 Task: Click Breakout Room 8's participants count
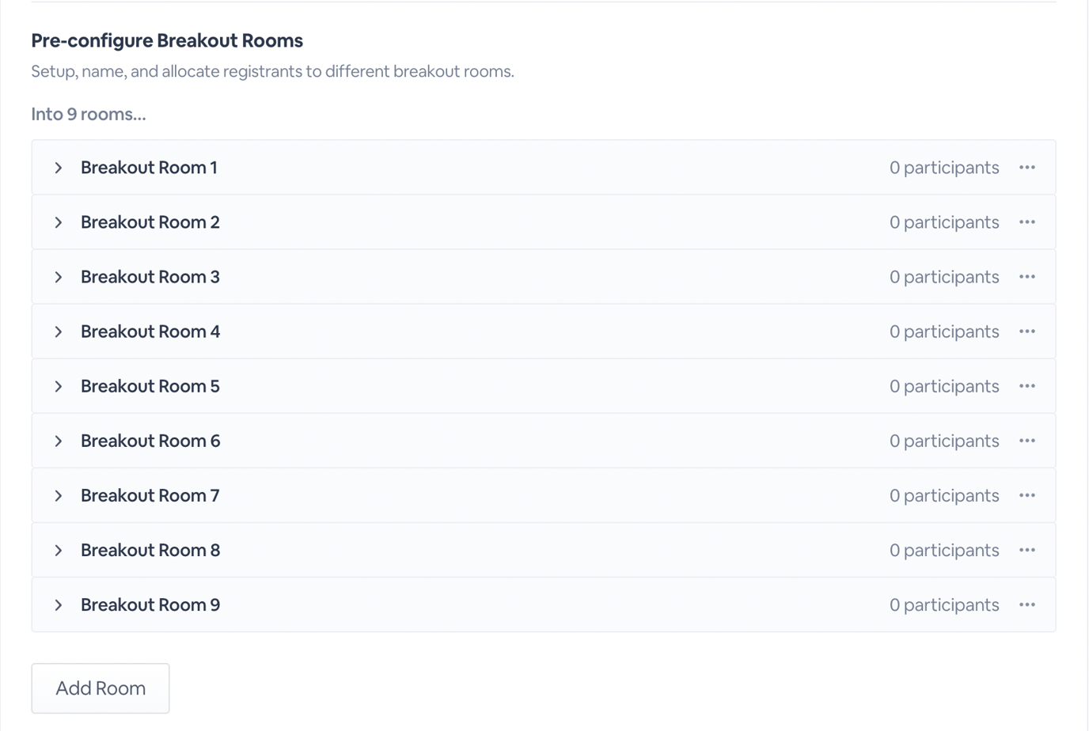pos(943,550)
